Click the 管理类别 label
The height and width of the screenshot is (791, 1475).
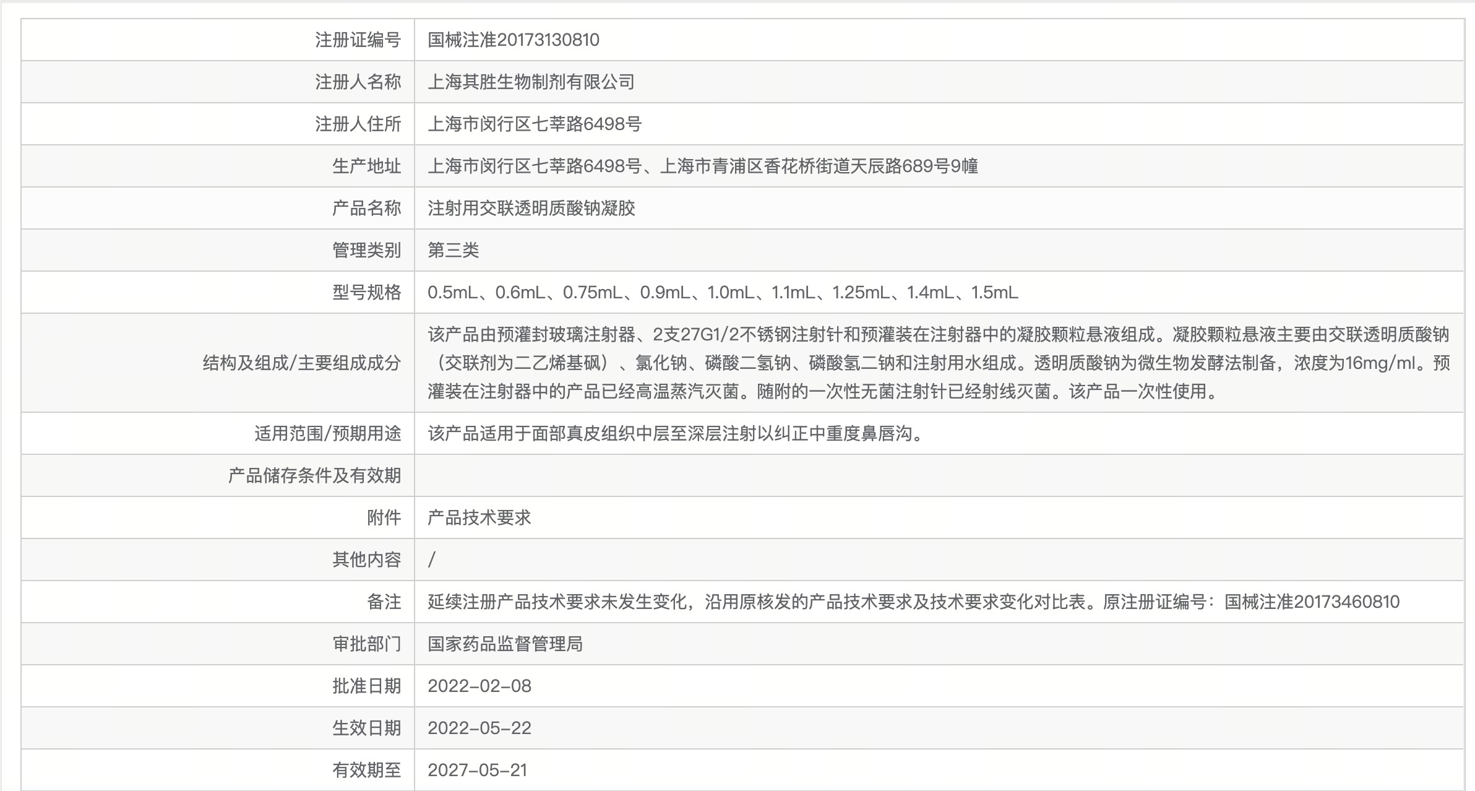pyautogui.click(x=366, y=250)
